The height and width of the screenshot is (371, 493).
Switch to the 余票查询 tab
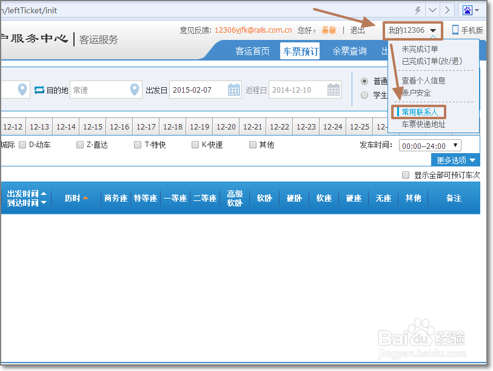[x=349, y=51]
